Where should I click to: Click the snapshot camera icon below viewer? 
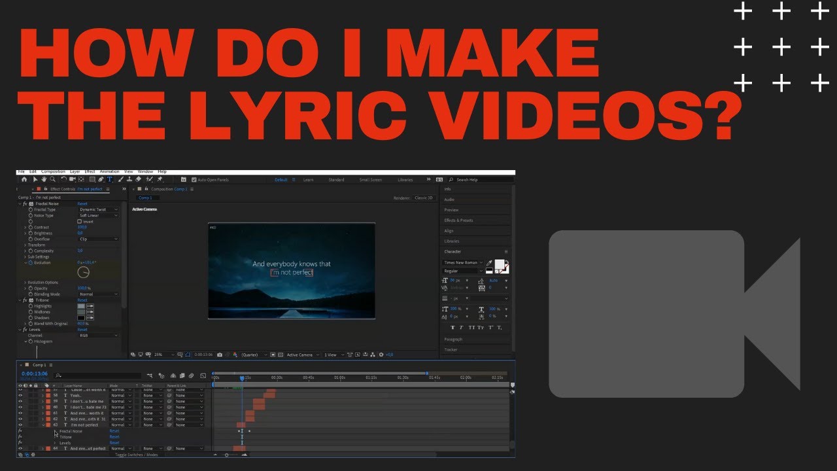pyautogui.click(x=220, y=355)
